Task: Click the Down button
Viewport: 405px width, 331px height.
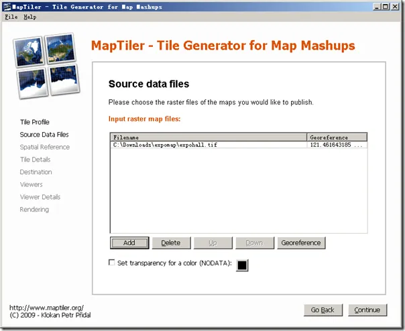Action: (x=255, y=243)
